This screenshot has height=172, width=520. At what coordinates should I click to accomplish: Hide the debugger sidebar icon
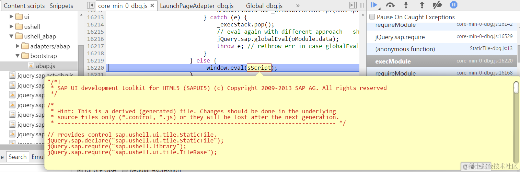point(353,5)
